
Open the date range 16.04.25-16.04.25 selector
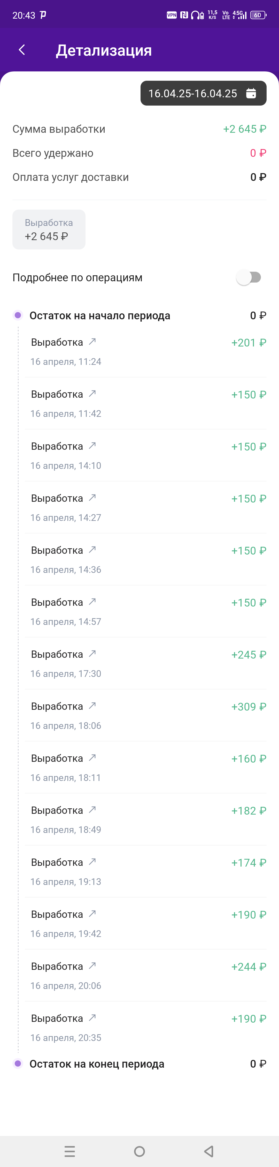tap(204, 93)
